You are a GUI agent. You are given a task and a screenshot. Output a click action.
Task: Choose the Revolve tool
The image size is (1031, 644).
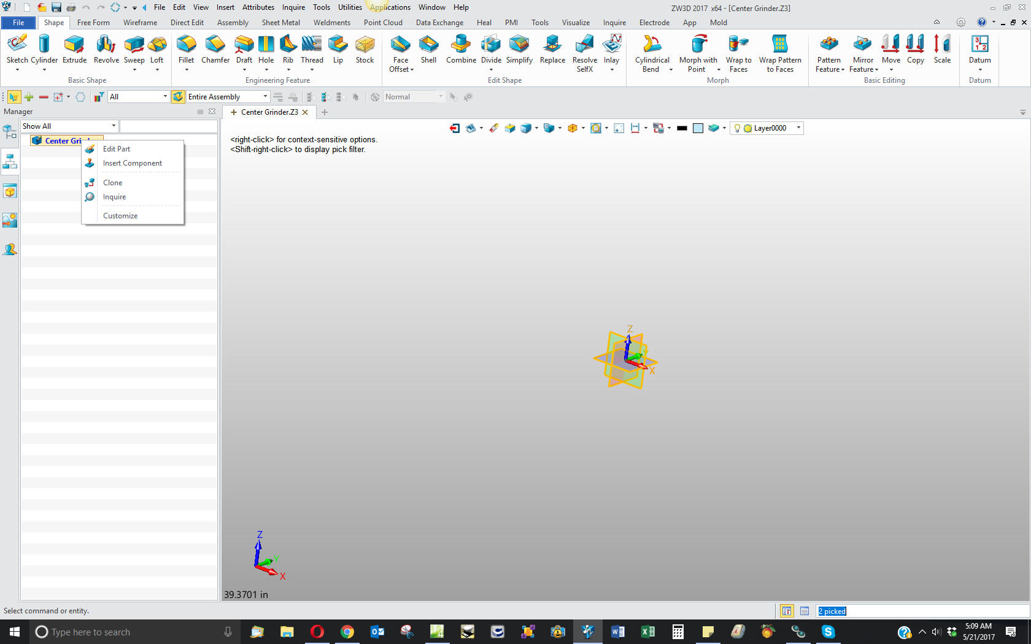(106, 49)
